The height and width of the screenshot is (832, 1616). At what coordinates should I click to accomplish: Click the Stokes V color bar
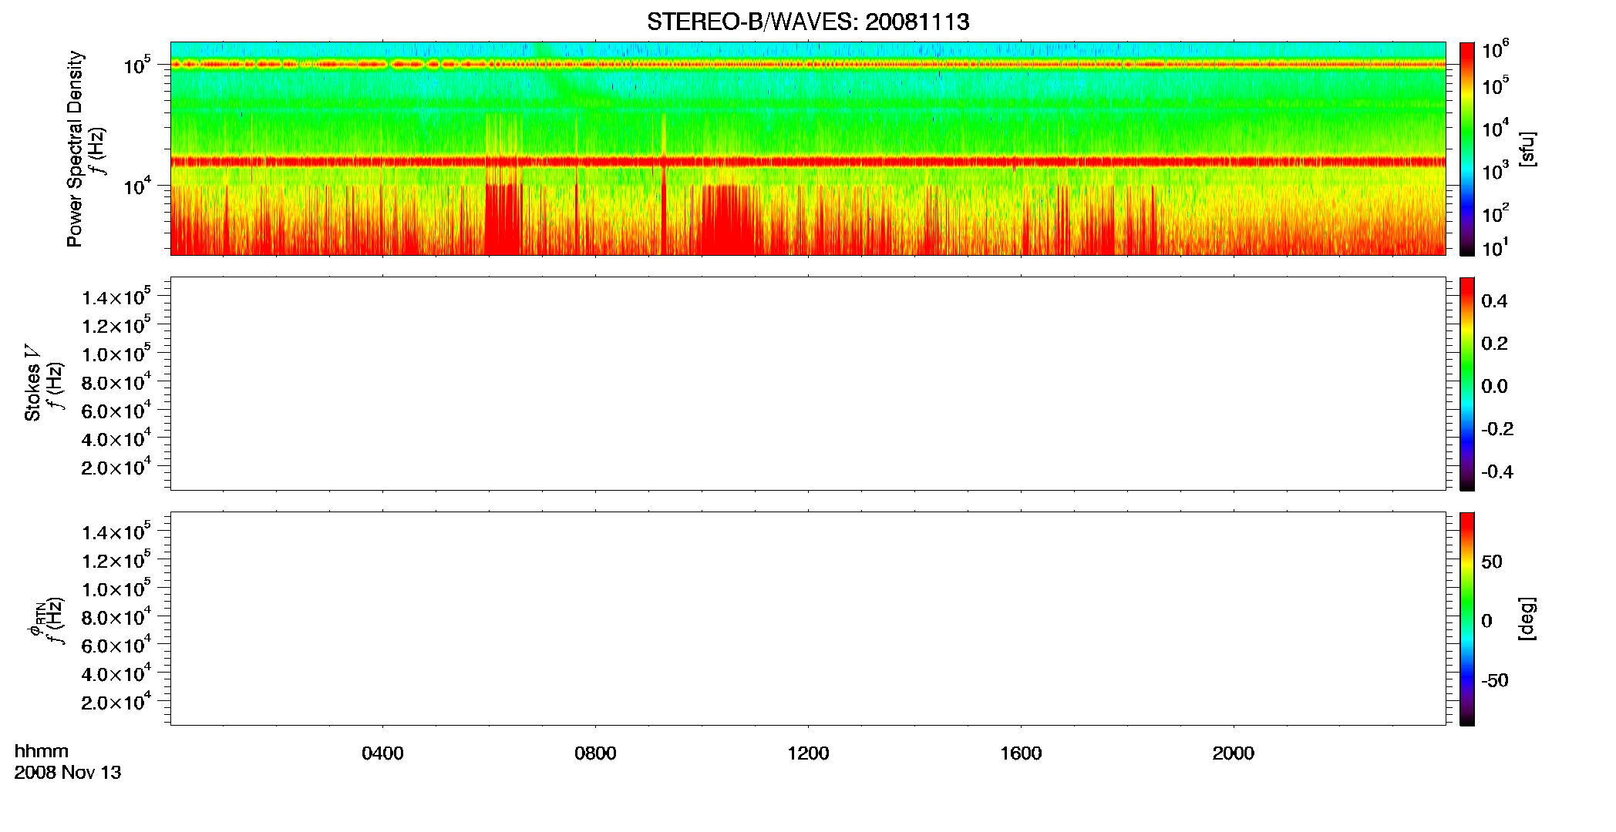1466,384
